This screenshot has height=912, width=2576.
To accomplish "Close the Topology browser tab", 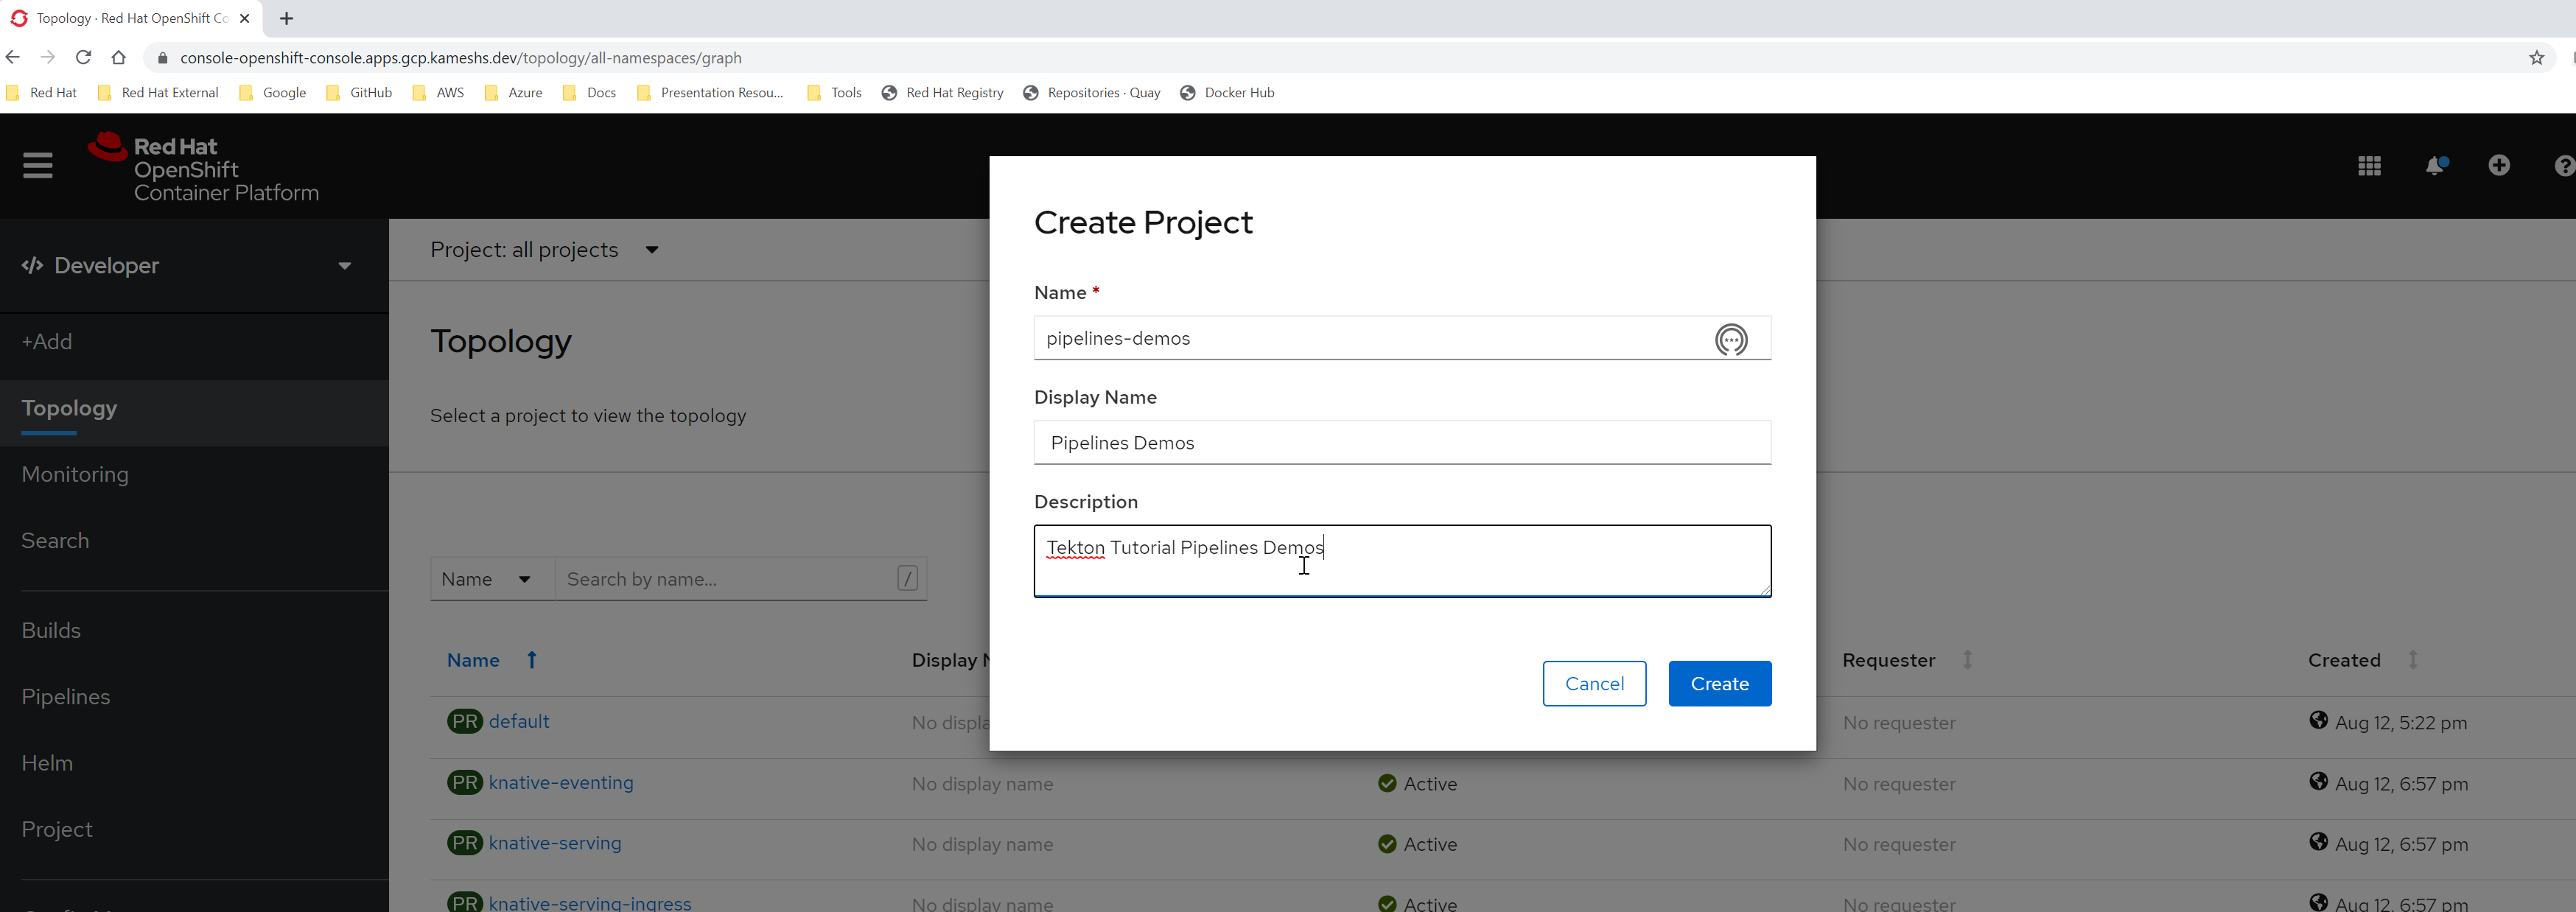I will pyautogui.click(x=245, y=18).
